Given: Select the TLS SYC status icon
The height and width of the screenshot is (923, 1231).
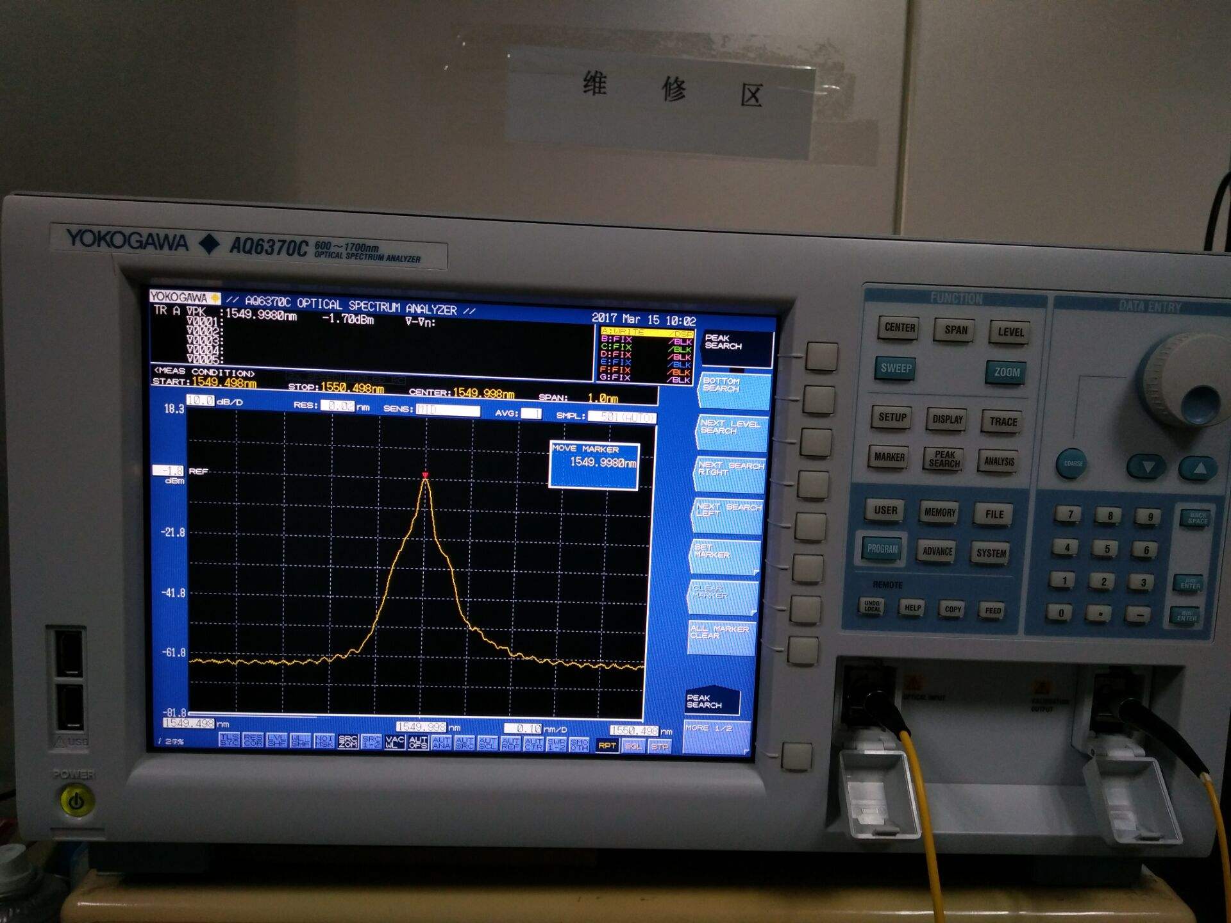Looking at the screenshot, I should 229,740.
